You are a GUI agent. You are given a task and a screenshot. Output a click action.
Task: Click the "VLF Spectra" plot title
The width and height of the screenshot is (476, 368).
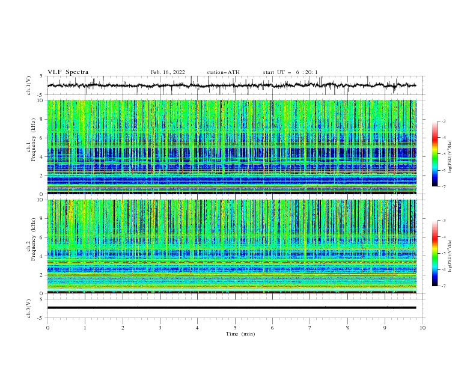click(68, 72)
